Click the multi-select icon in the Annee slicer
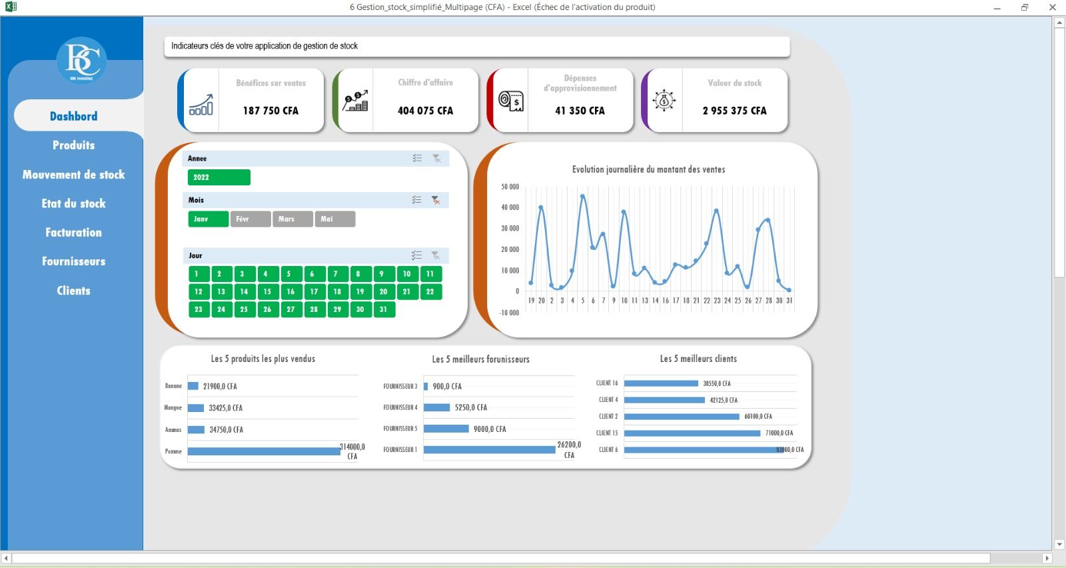This screenshot has width=1066, height=568. point(417,159)
